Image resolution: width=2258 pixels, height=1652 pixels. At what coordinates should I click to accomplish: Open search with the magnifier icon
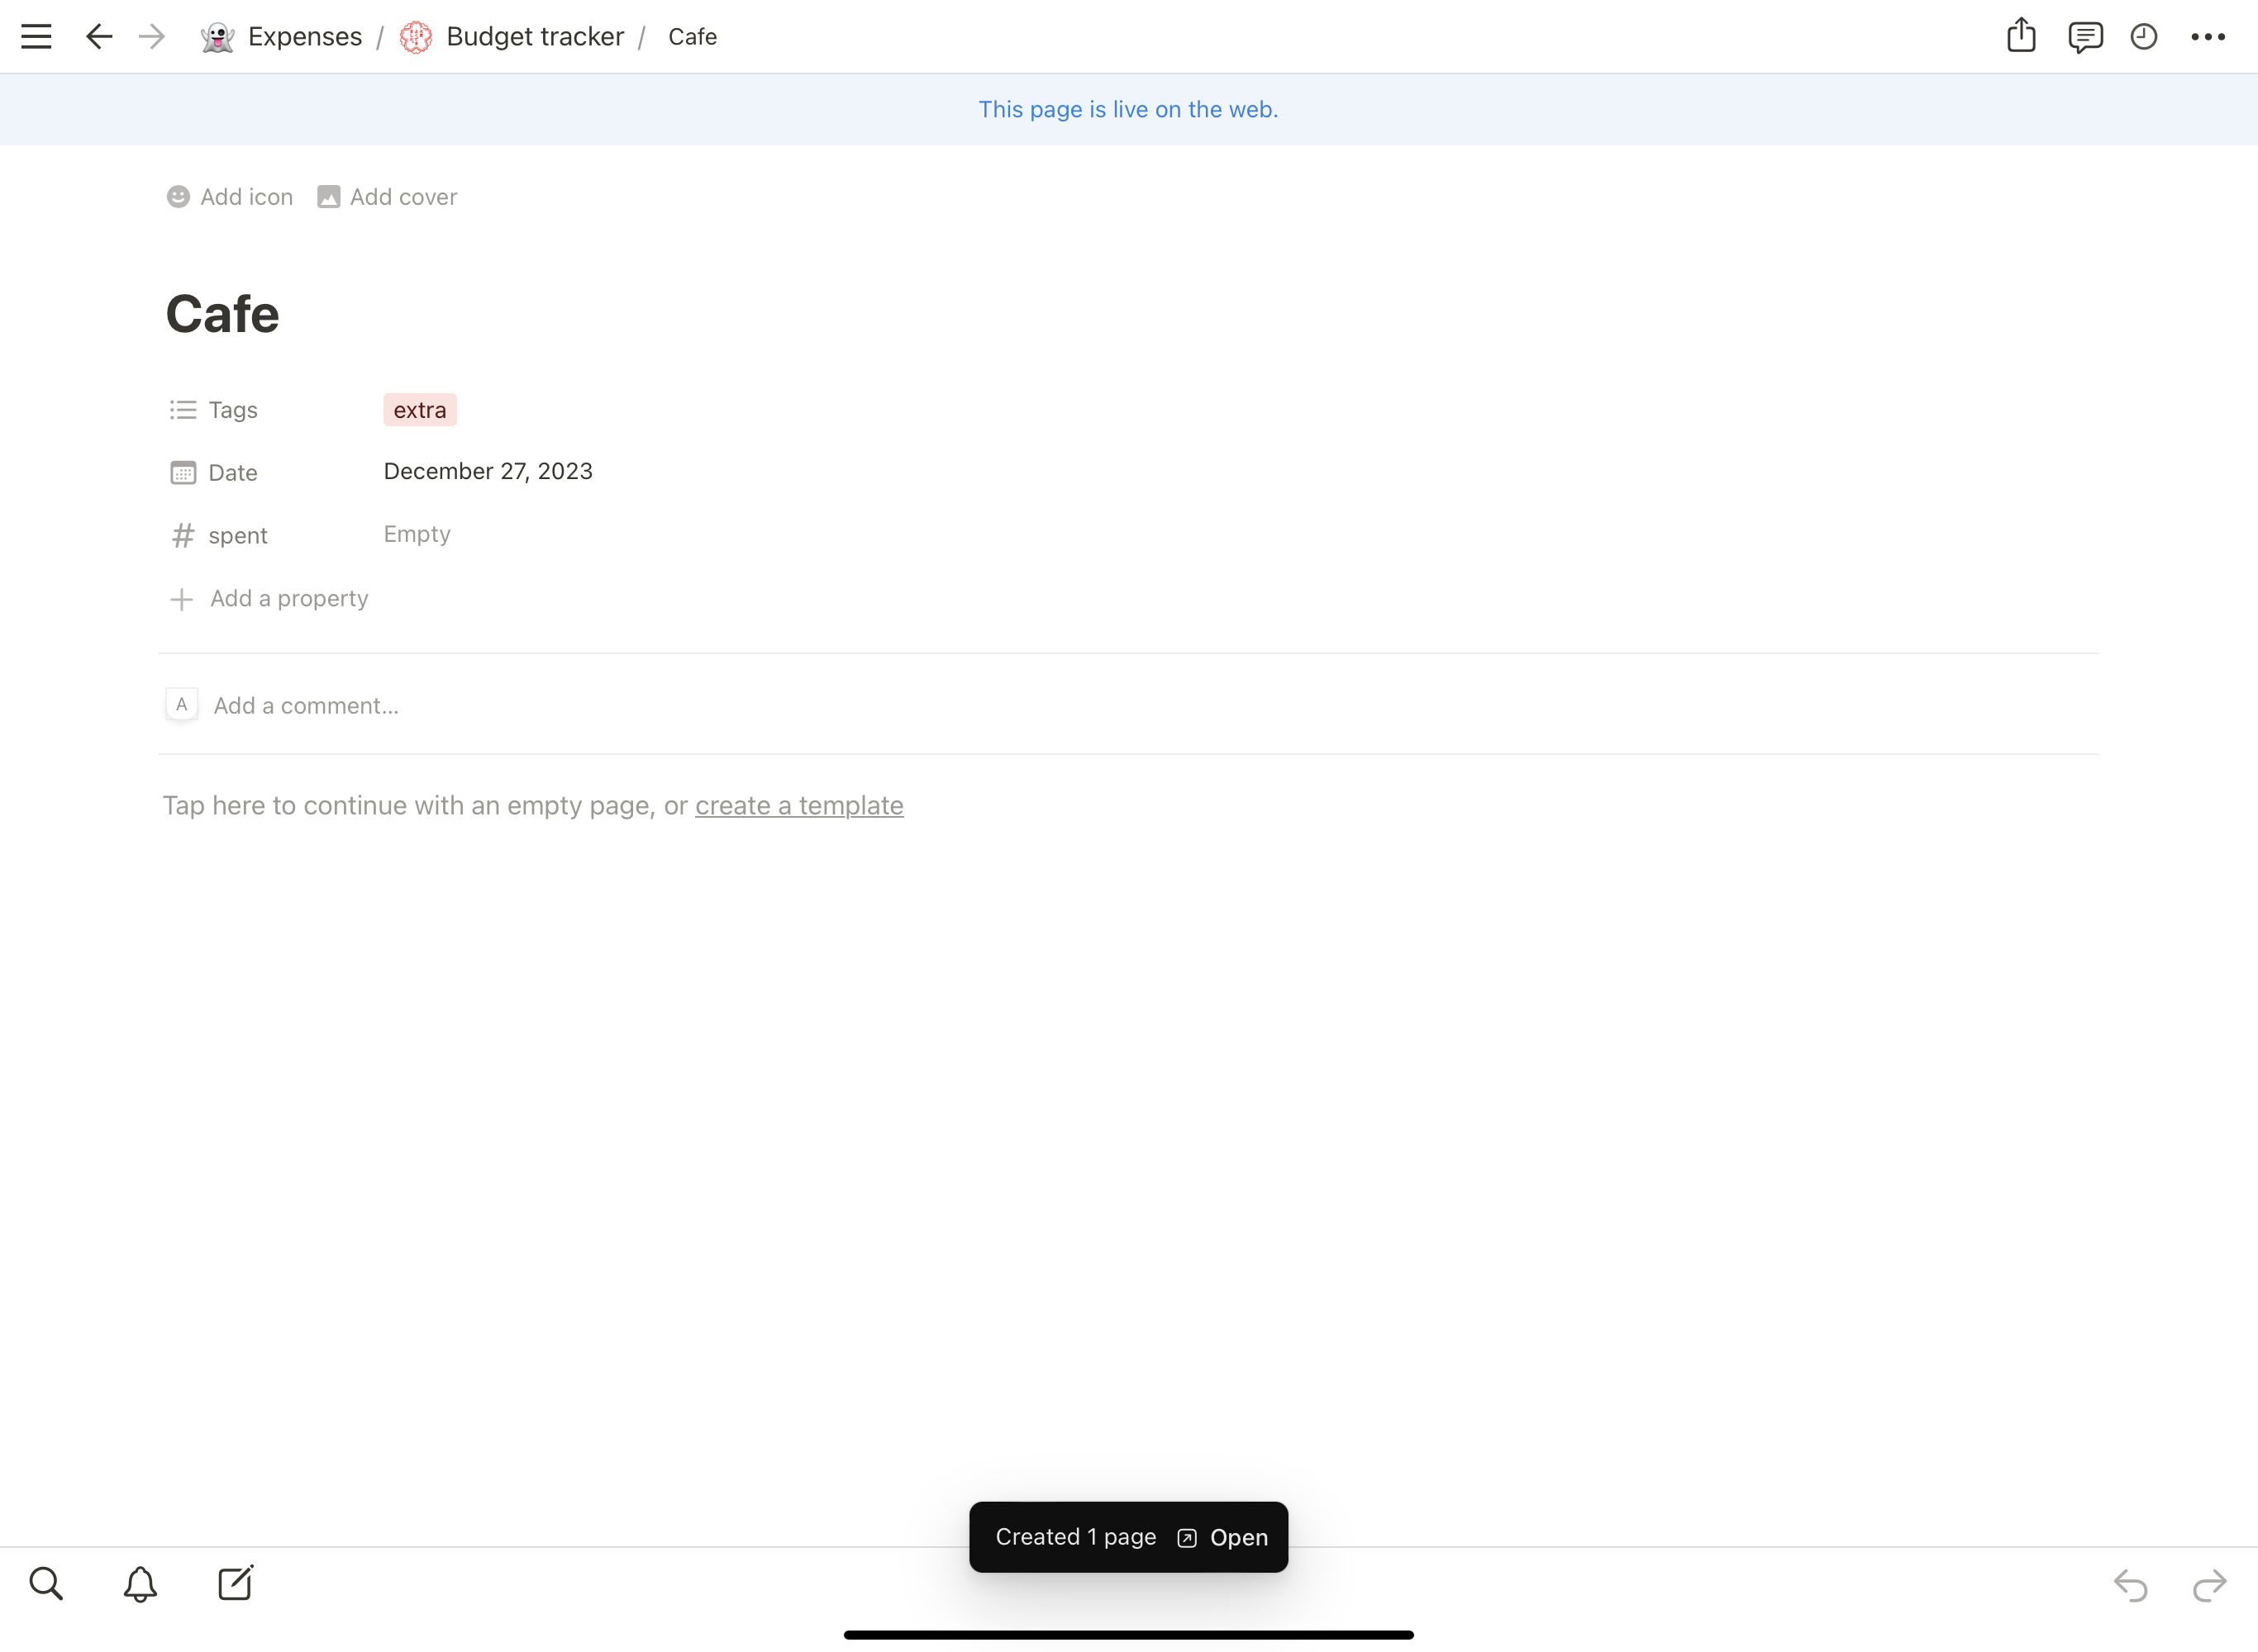pos(46,1584)
